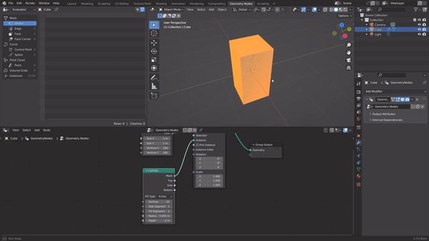
Task: Click the Cylinder Depth value field
Action: (159, 220)
